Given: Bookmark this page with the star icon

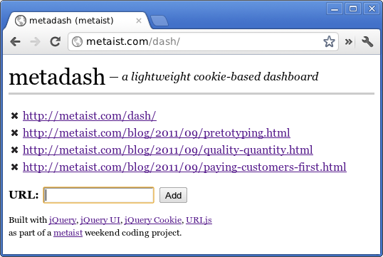Looking at the screenshot, I should (x=329, y=41).
